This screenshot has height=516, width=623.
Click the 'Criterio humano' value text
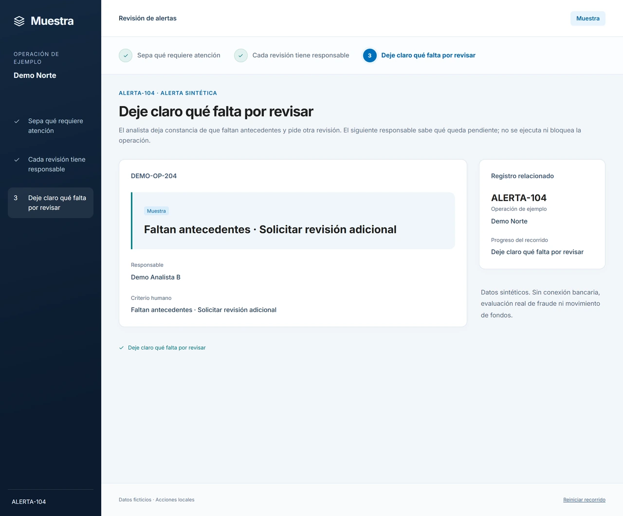point(203,310)
